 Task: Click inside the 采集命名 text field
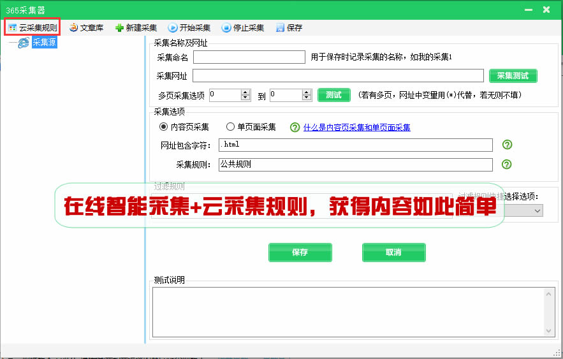249,57
